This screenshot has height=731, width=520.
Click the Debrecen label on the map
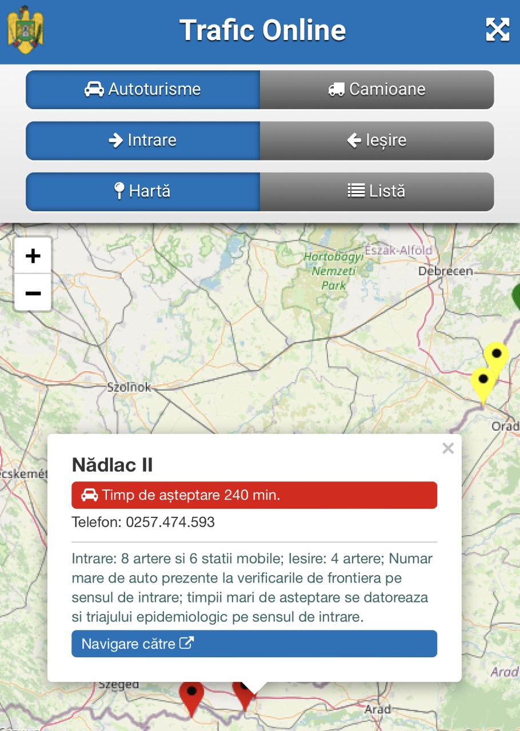(445, 271)
